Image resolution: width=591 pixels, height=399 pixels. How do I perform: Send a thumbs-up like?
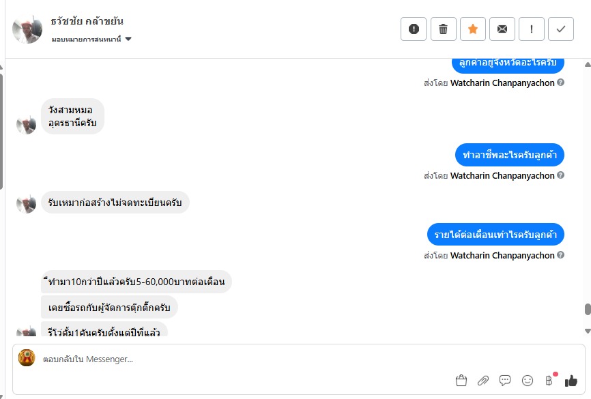571,381
